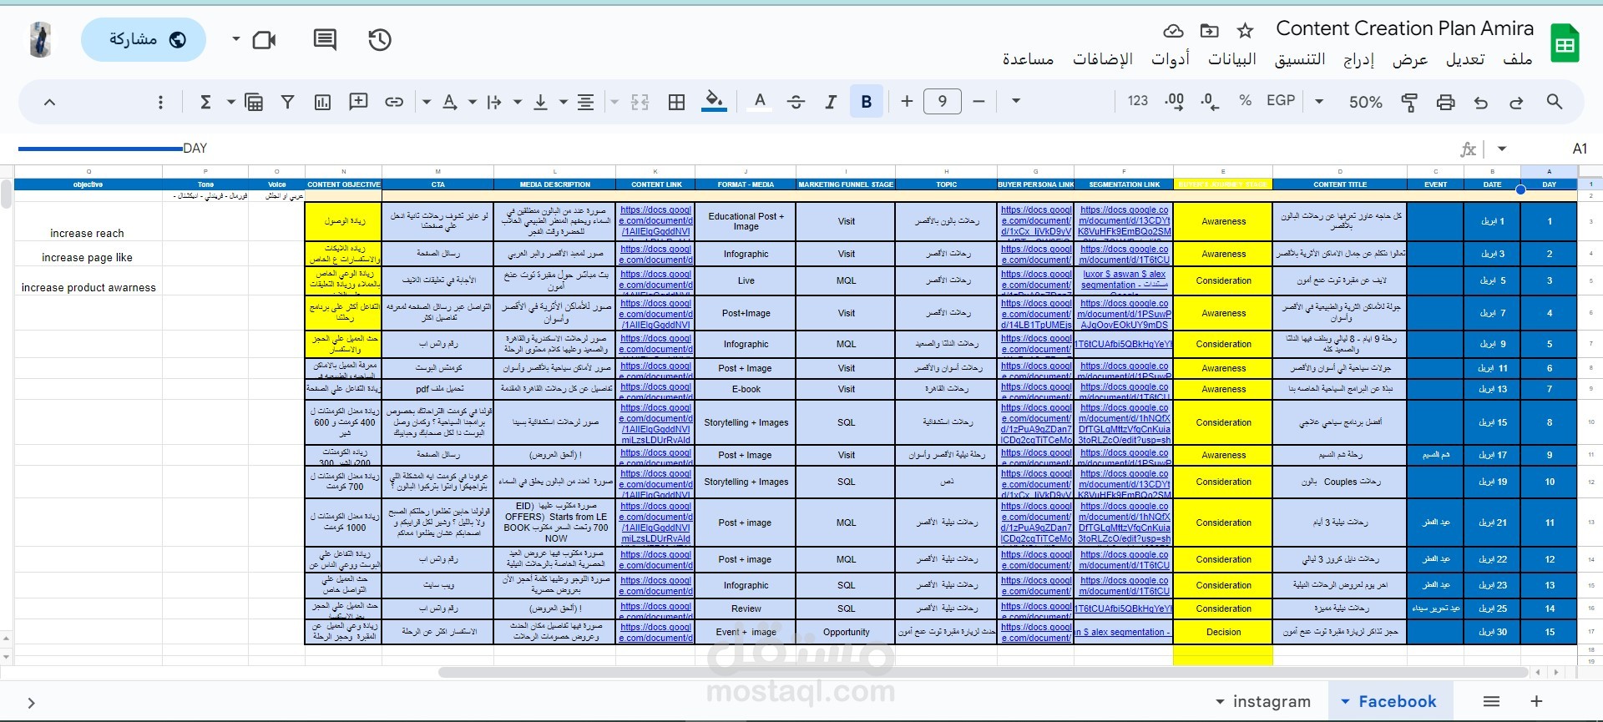The height and width of the screenshot is (722, 1603).
Task: Toggle italic formatting
Action: [831, 102]
